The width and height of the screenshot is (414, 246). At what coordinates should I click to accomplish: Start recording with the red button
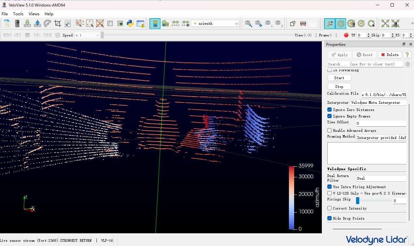click(346, 35)
